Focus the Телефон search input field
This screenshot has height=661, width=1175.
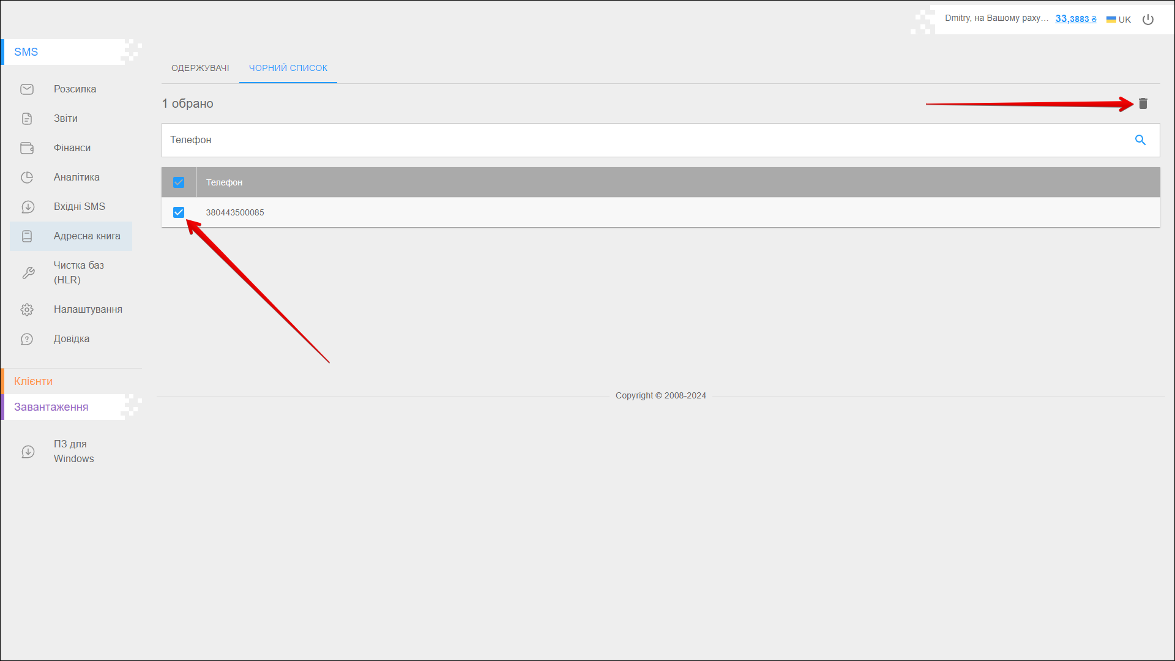click(x=643, y=140)
